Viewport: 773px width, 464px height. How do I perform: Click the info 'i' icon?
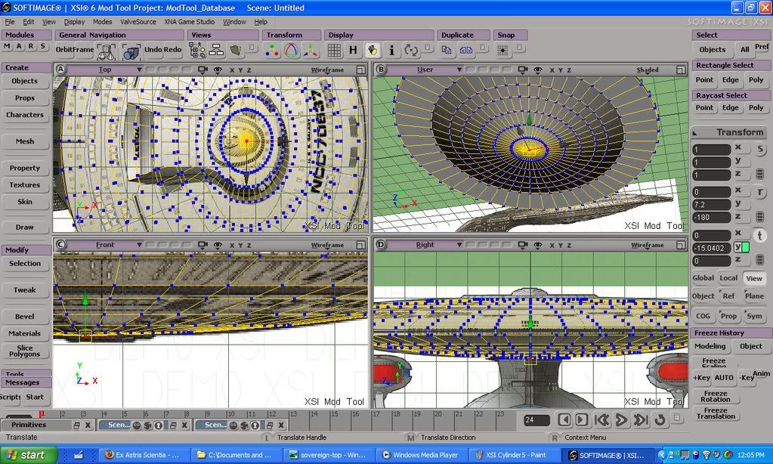point(391,51)
